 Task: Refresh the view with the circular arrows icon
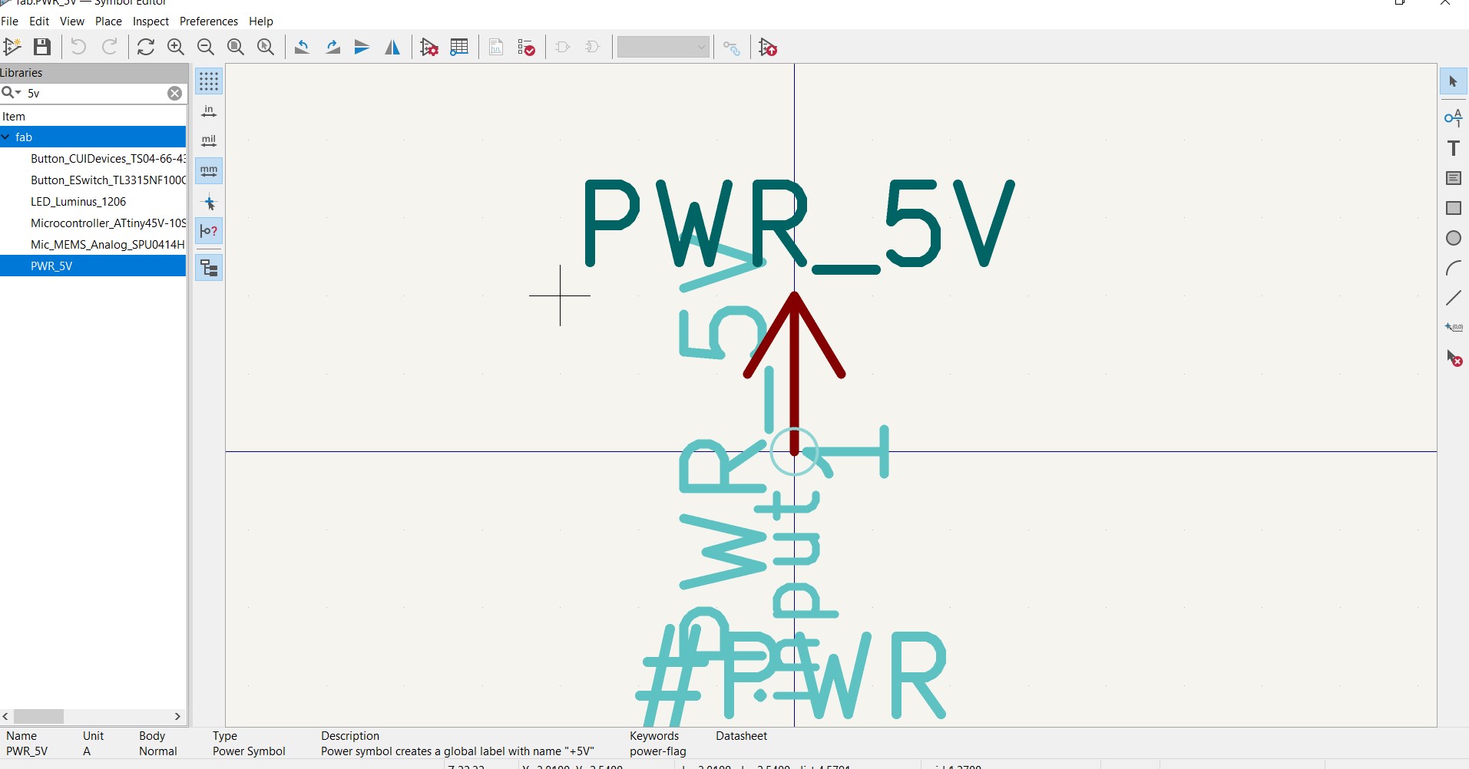146,47
